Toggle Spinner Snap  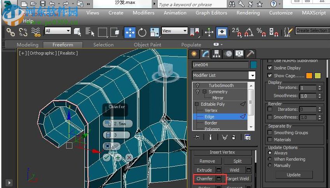pyautogui.click(x=274, y=32)
